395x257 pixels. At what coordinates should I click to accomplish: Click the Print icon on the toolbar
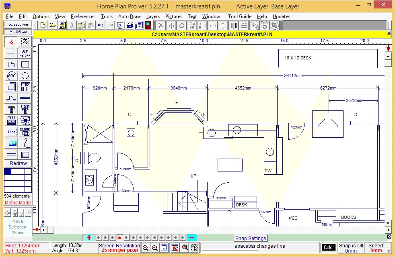pyautogui.click(x=130, y=25)
